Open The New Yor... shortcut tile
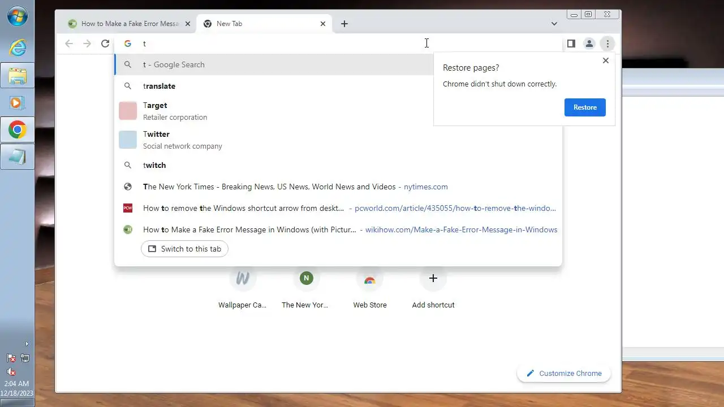Image resolution: width=724 pixels, height=407 pixels. [x=305, y=289]
